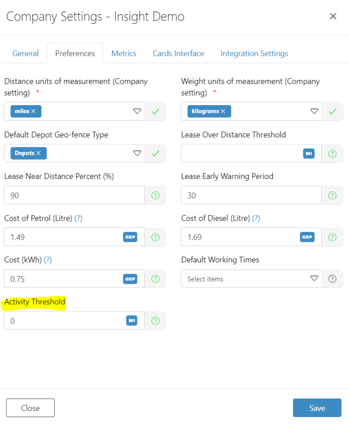349x425 pixels.
Task: Click the help icon for Lease Early Warning Period
Action: [332, 195]
